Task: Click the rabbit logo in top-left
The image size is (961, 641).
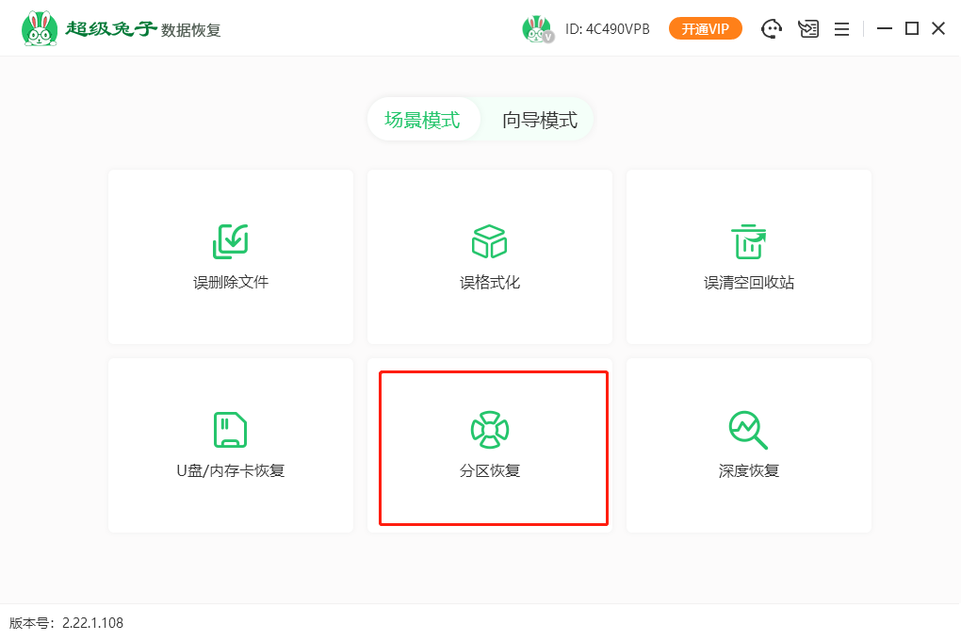Action: coord(39,28)
